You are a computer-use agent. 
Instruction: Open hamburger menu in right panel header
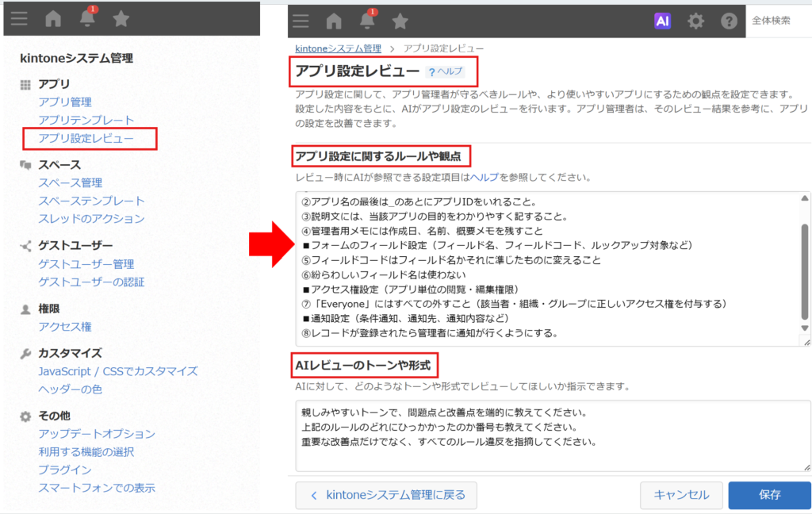click(x=301, y=21)
